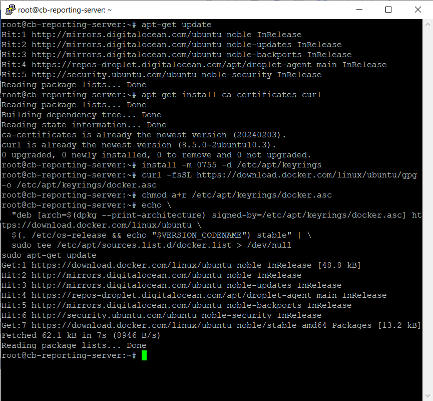The width and height of the screenshot is (433, 401).
Task: Click '-o /etc/apt/keyrings/docker.asc' line
Action: pos(79,185)
